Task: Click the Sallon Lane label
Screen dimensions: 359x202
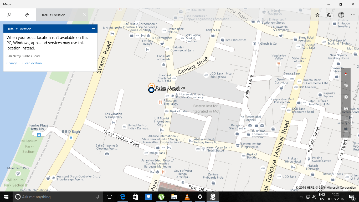Action: (249, 87)
